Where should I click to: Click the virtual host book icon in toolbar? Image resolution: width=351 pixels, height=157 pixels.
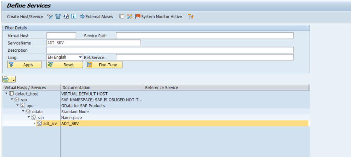coord(122,16)
